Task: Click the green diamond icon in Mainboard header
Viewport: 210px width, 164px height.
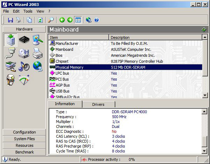Action: click(204, 29)
